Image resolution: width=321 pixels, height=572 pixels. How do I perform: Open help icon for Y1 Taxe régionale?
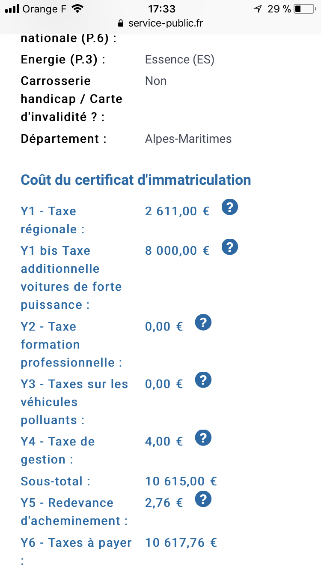[x=230, y=208]
